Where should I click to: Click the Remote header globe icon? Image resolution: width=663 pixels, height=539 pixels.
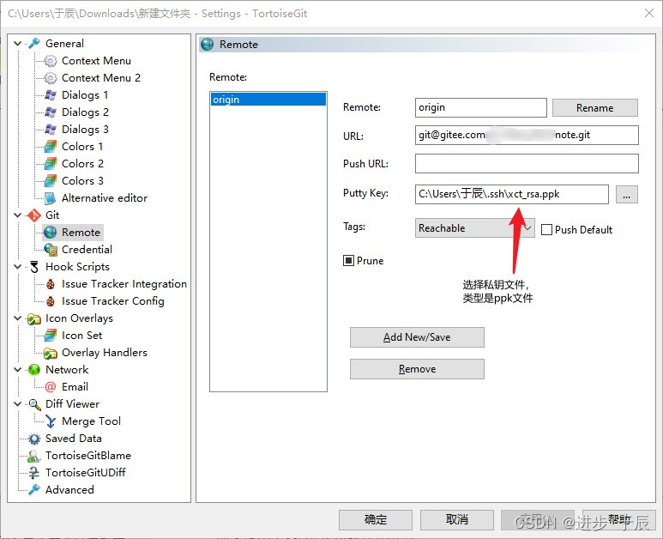[x=208, y=45]
